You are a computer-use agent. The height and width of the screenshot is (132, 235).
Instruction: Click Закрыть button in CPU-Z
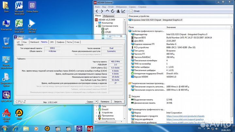click(x=118, y=102)
